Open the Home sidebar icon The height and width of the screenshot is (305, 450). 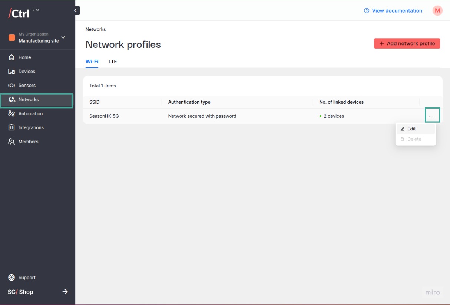click(x=11, y=57)
